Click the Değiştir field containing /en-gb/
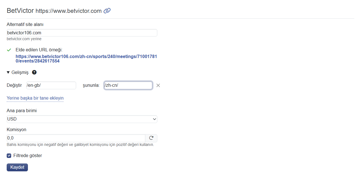 [51, 85]
